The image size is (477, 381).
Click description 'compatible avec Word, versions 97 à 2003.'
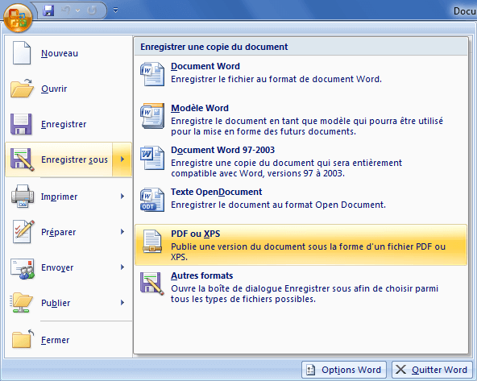[258, 174]
